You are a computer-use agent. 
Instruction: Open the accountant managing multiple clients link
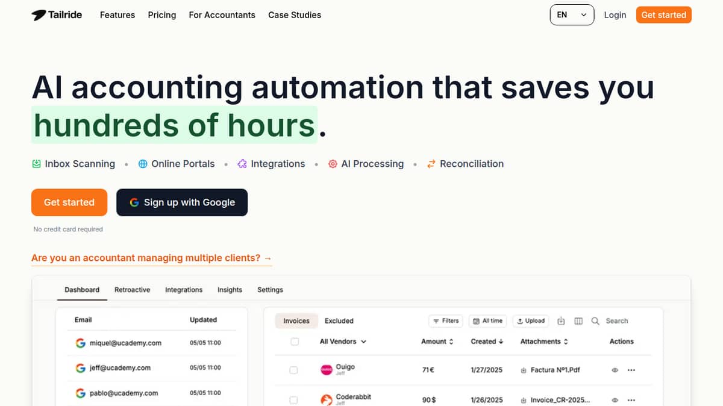[x=152, y=258]
